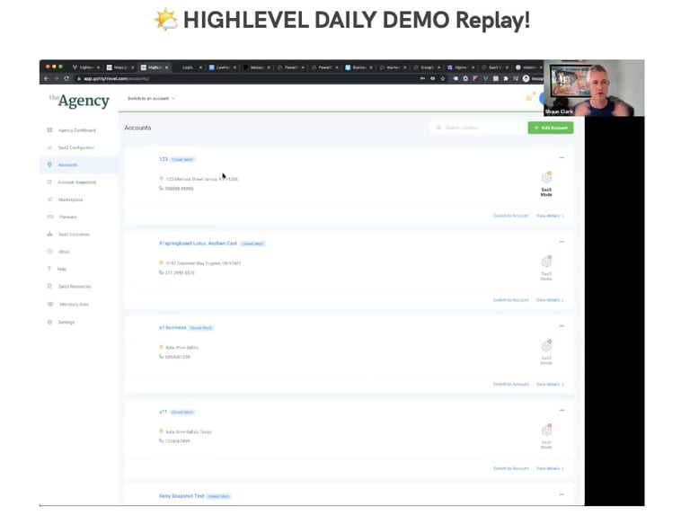690x515 pixels.
Task: Open the Abby Snapshot Test account link
Action: (181, 496)
